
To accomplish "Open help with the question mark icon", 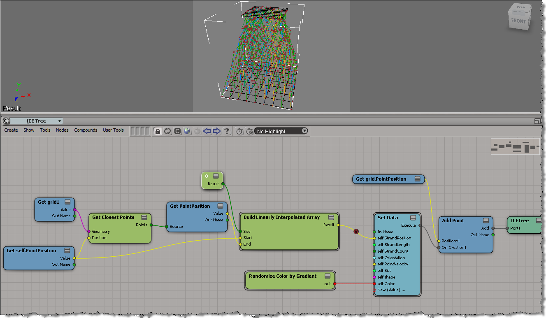I will [x=227, y=131].
